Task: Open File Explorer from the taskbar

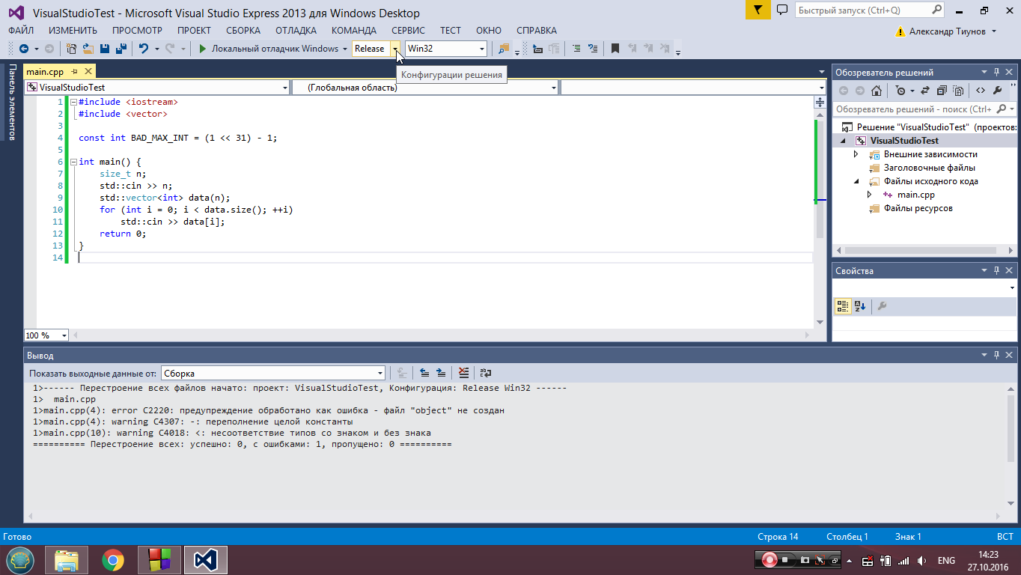Action: coord(67,560)
